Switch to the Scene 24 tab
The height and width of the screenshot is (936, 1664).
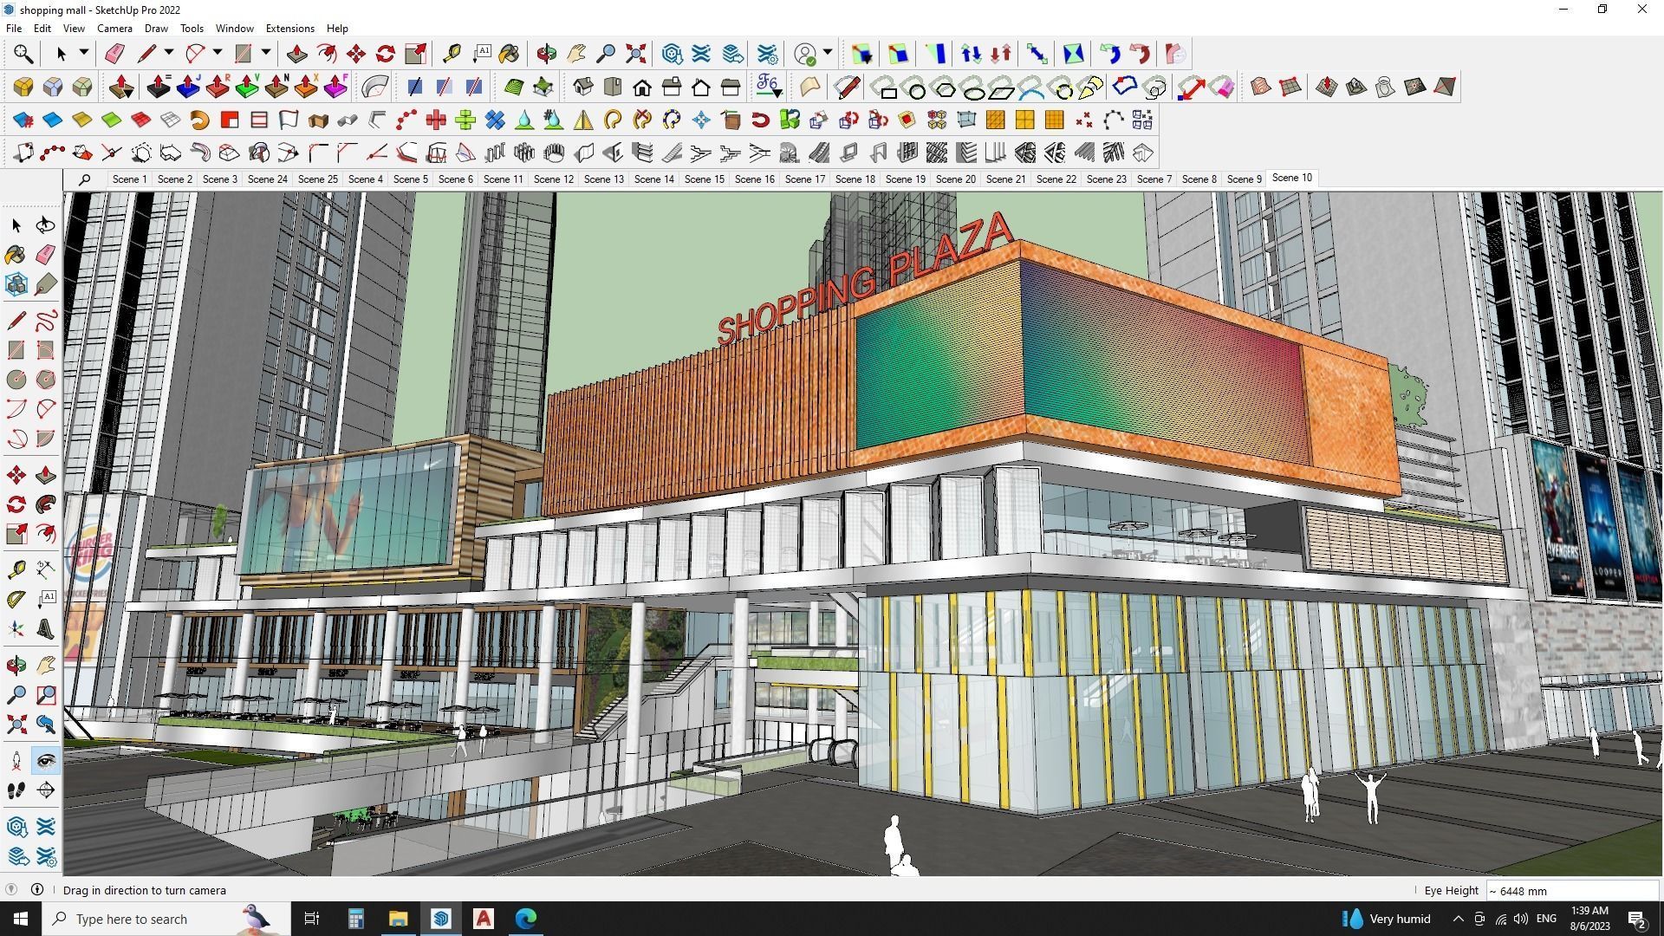coord(267,179)
